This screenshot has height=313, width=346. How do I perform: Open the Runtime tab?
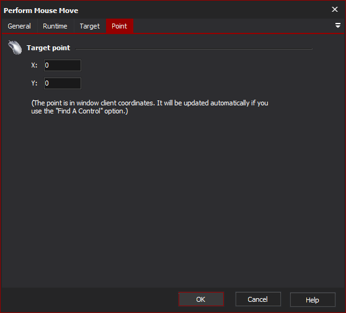coord(55,26)
